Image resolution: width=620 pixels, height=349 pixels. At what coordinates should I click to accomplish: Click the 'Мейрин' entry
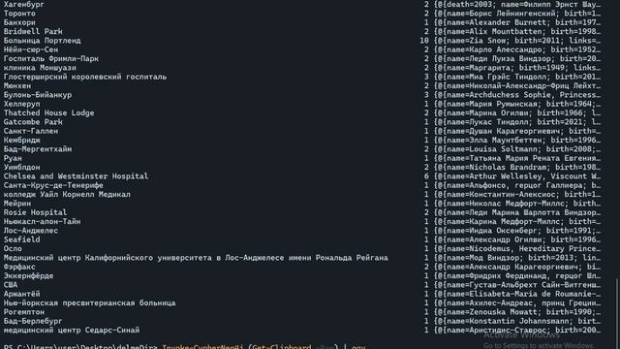pyautogui.click(x=17, y=204)
